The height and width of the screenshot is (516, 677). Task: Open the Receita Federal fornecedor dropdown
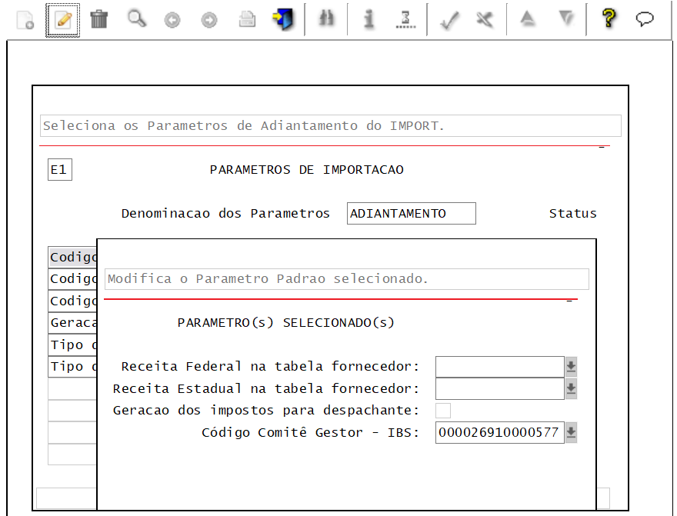[570, 366]
